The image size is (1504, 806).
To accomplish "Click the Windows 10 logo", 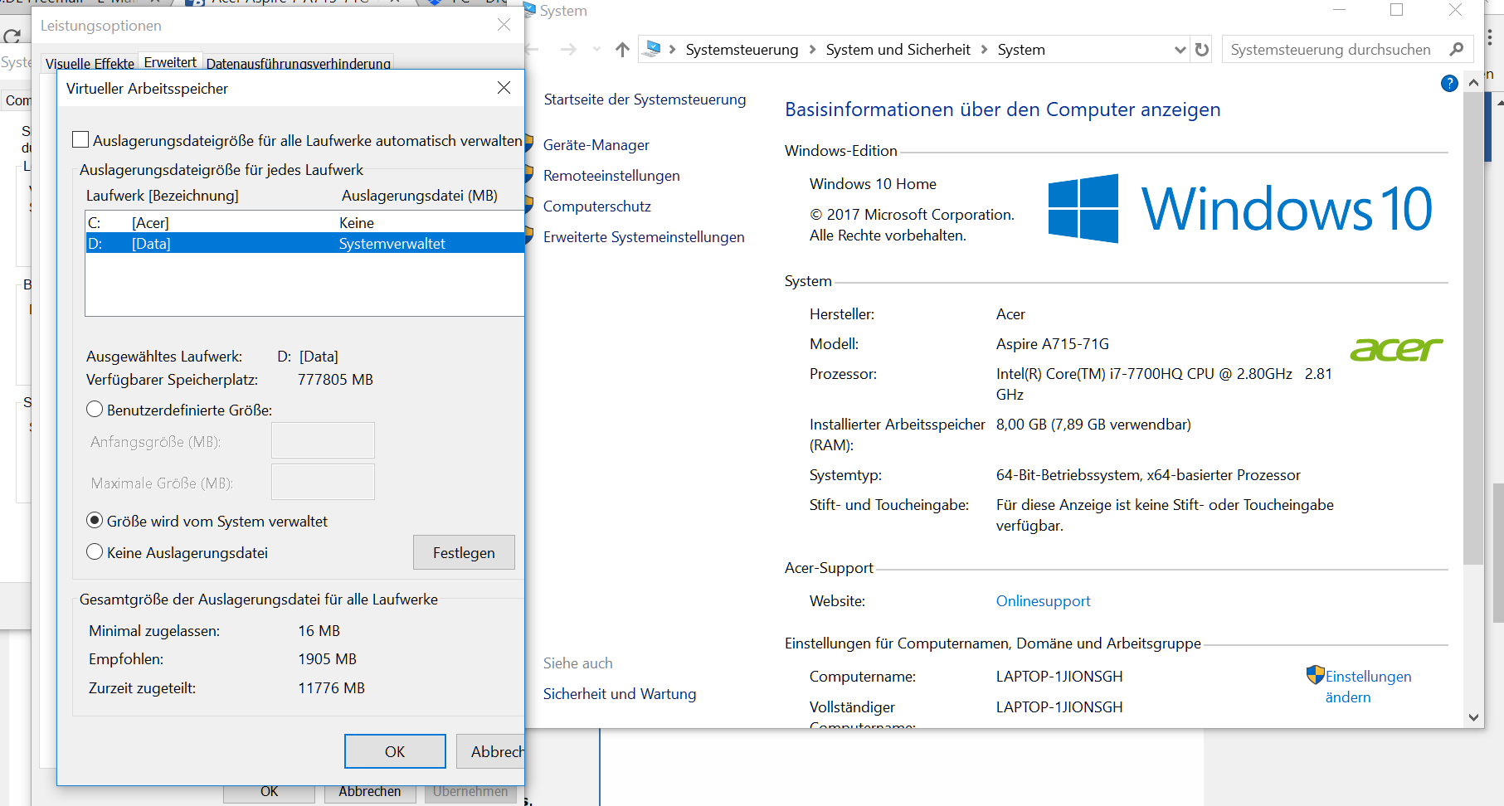I will (x=1240, y=208).
